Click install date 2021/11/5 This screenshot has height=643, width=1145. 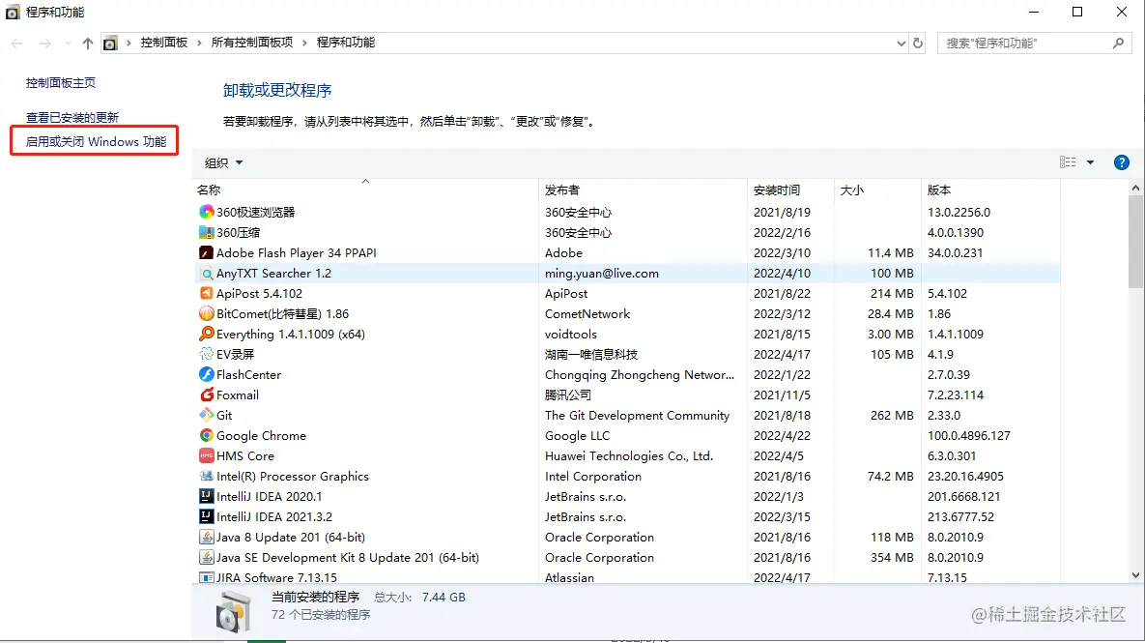point(782,395)
